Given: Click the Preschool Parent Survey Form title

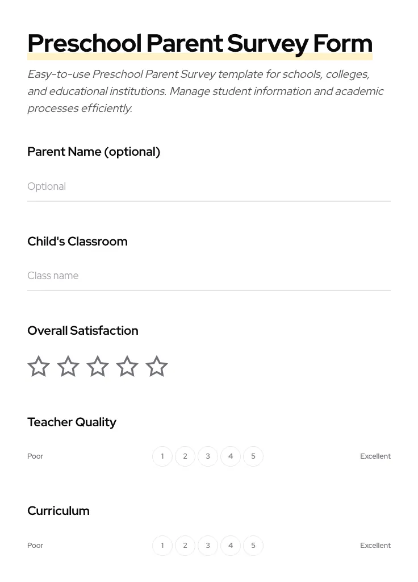Looking at the screenshot, I should (x=200, y=43).
